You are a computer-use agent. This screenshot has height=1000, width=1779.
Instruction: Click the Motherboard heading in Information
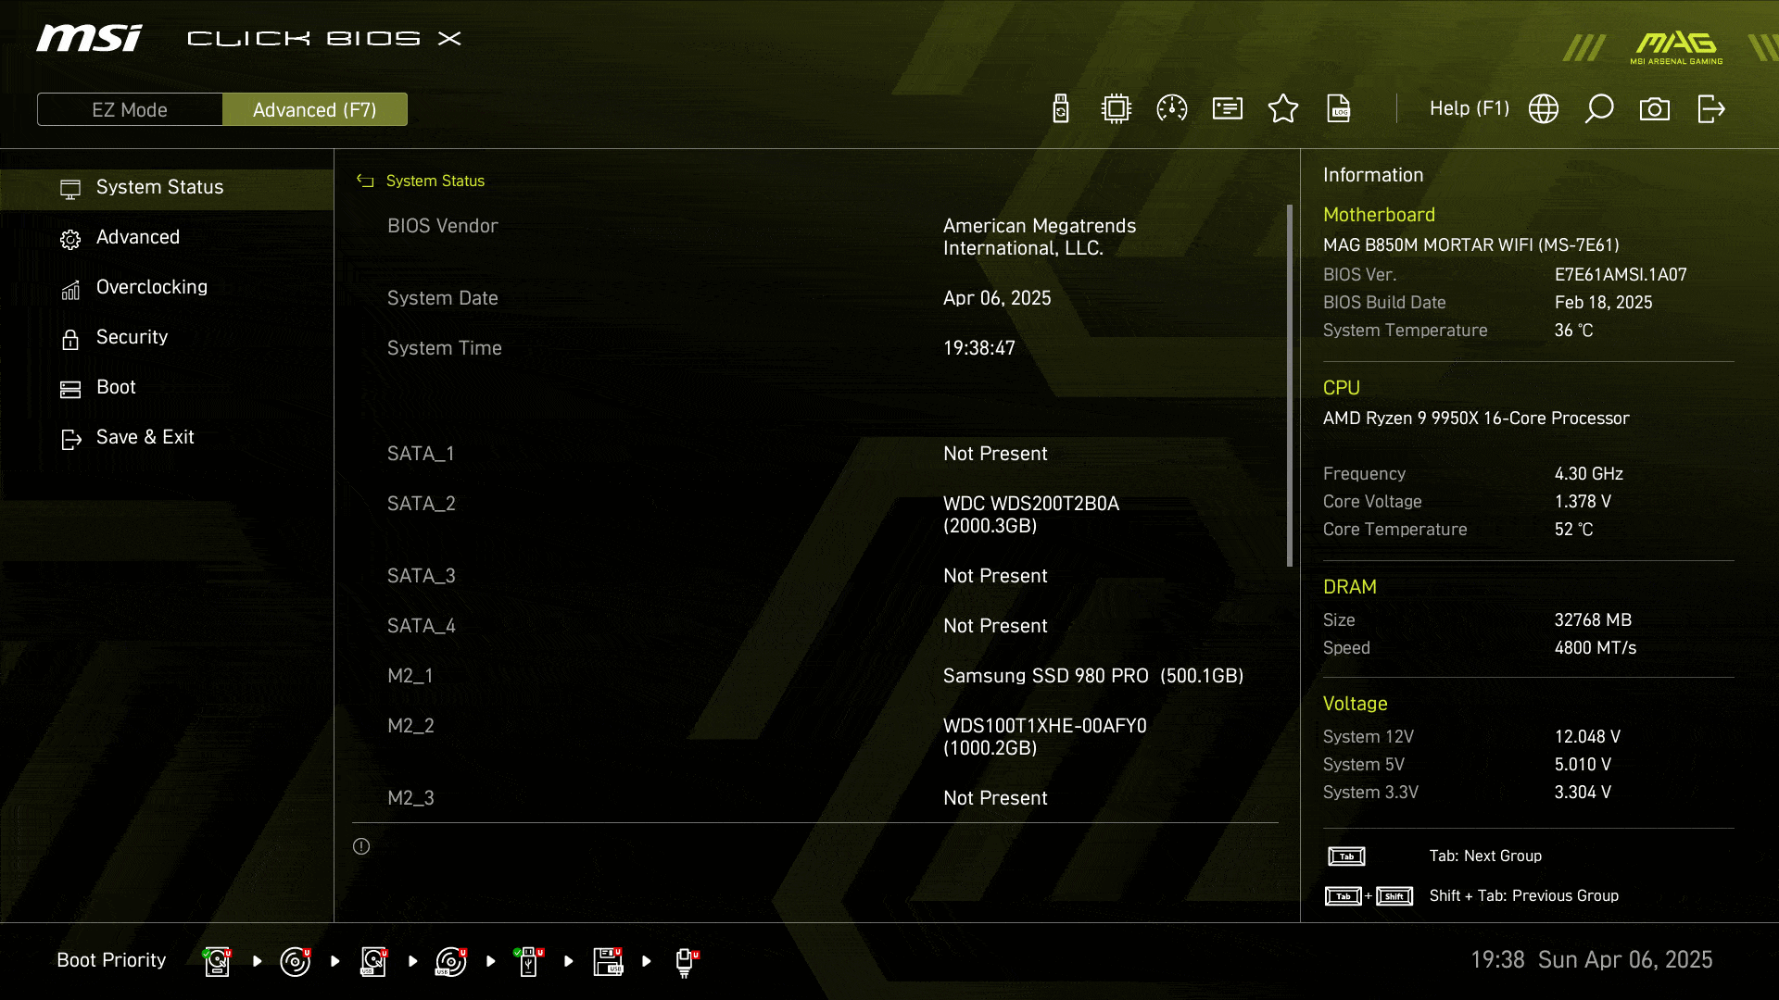tap(1379, 215)
